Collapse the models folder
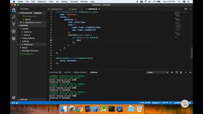Screen dimensions: 203x114 tap(25, 29)
